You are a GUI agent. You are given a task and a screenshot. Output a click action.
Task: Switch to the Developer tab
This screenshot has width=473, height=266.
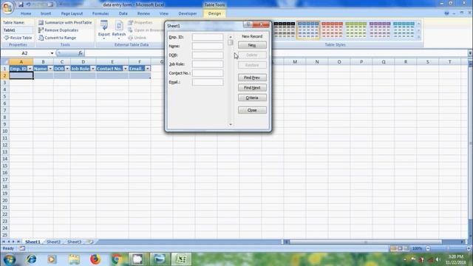pos(187,13)
